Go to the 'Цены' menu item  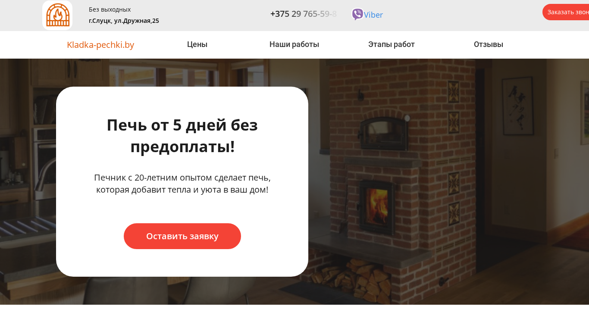[x=197, y=44]
